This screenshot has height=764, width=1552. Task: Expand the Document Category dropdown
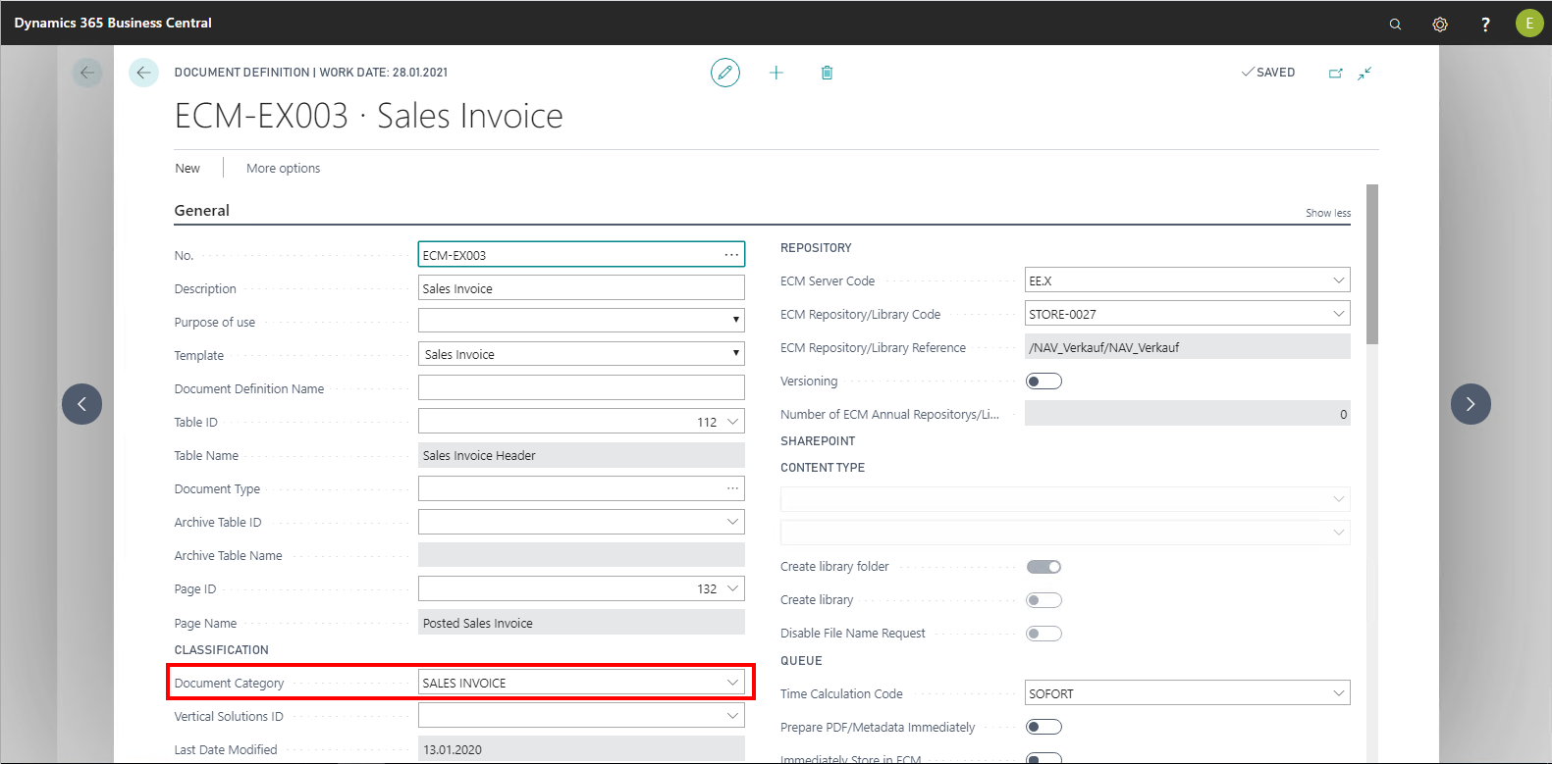click(732, 683)
